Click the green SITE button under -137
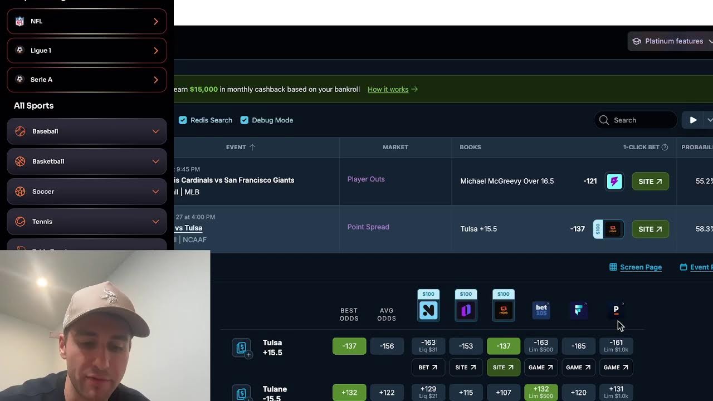 [503, 368]
